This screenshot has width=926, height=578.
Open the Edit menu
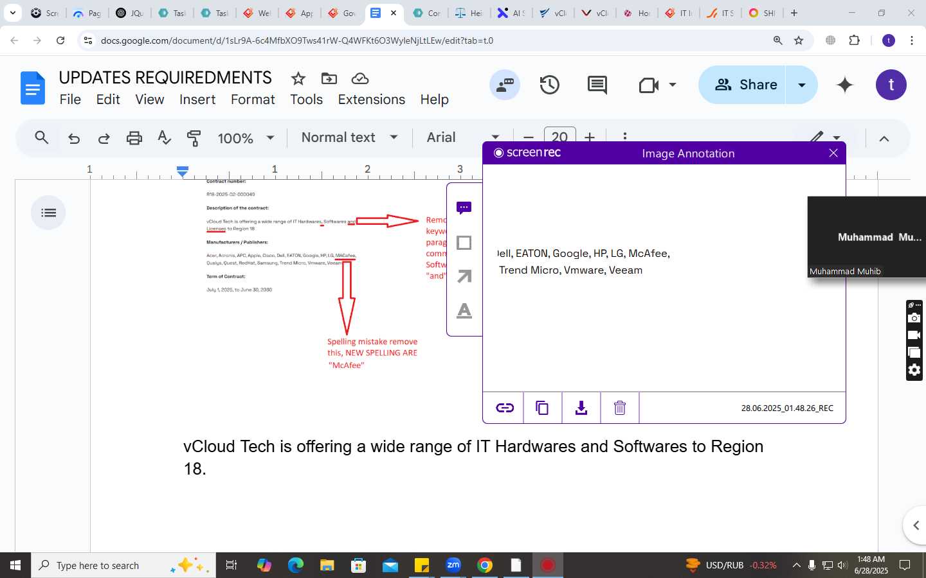108,100
